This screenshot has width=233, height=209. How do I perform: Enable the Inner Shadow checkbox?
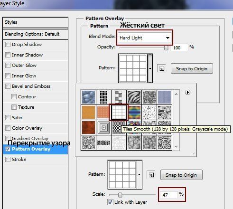pyautogui.click(x=8, y=55)
